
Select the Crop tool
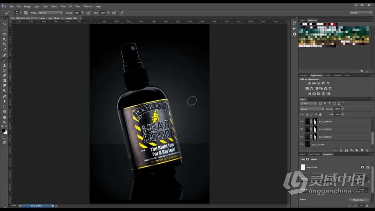[x=5, y=45]
